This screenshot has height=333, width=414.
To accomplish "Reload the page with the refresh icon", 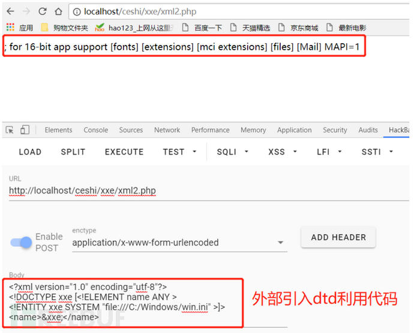I will click(43, 11).
